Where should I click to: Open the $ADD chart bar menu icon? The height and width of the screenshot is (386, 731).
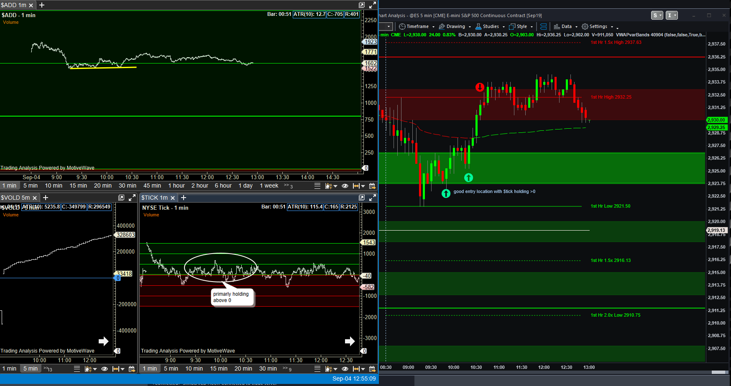point(317,186)
